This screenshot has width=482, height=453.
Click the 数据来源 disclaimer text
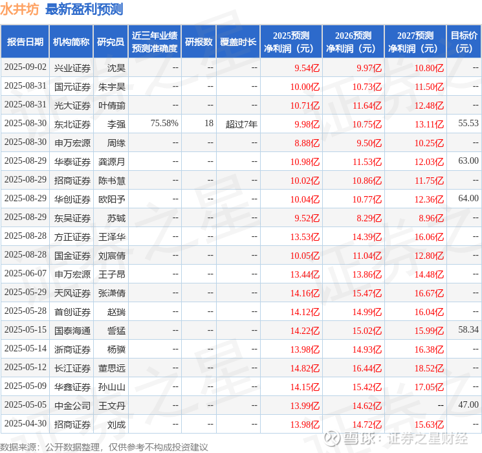click(x=104, y=447)
